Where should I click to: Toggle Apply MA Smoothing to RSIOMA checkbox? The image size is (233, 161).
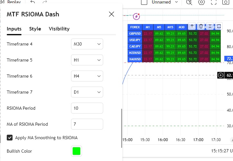click(x=10, y=138)
